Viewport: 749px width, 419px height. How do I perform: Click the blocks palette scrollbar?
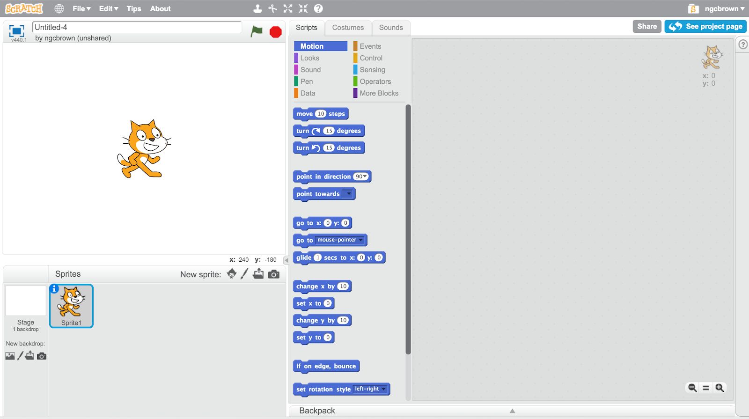(x=408, y=229)
